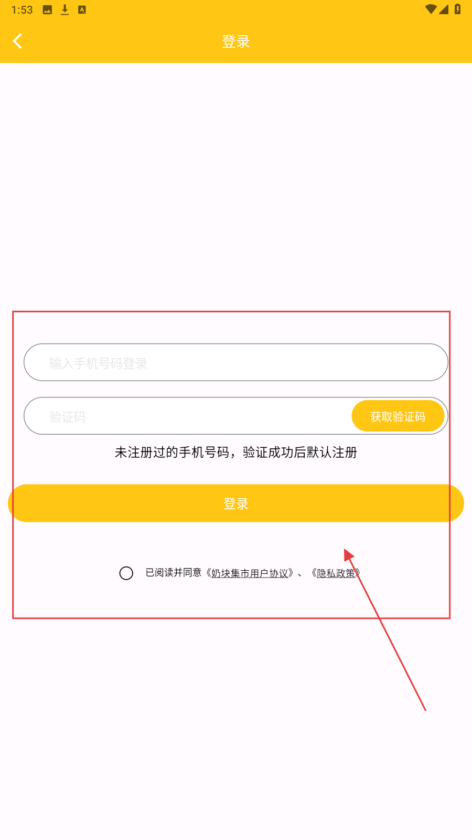The image size is (472, 840).
Task: Tap the Wi-Fi signal icon
Action: (x=431, y=9)
